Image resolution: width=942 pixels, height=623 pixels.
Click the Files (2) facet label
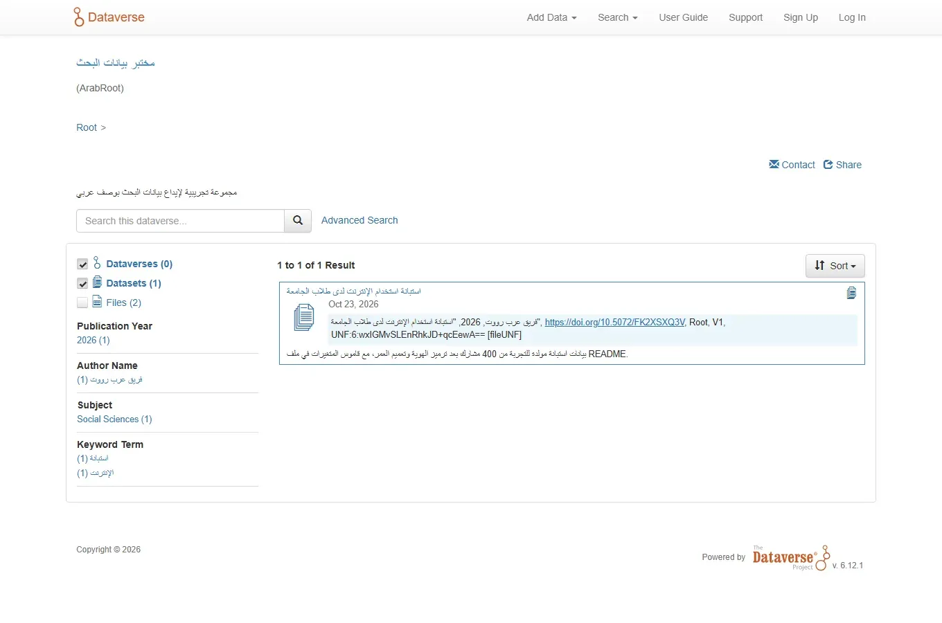coord(123,303)
